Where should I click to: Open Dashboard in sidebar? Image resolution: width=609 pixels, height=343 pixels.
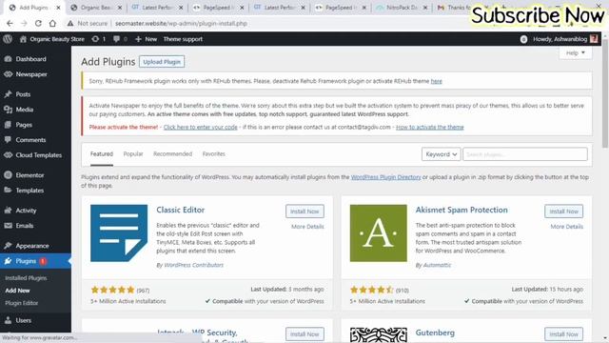31,59
